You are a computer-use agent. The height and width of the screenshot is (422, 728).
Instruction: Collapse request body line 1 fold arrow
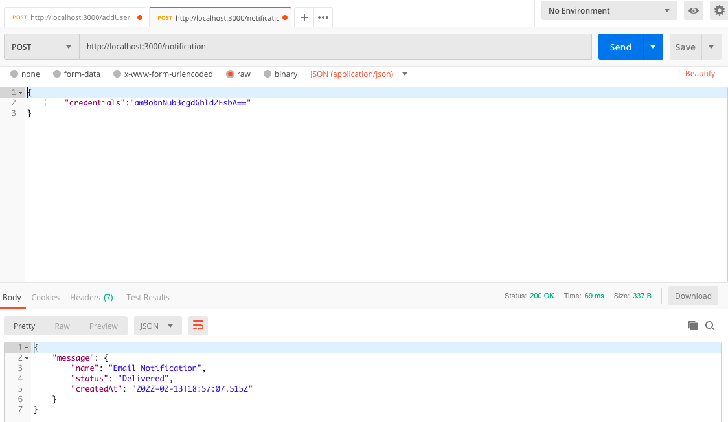pyautogui.click(x=21, y=93)
